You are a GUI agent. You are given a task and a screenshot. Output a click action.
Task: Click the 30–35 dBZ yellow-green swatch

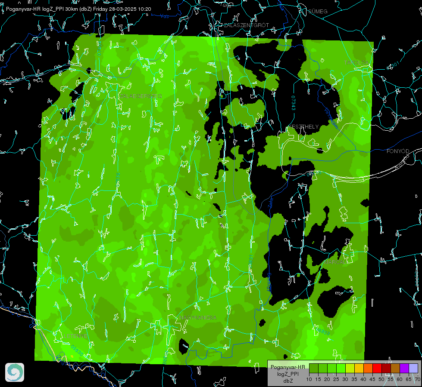coord(350,368)
